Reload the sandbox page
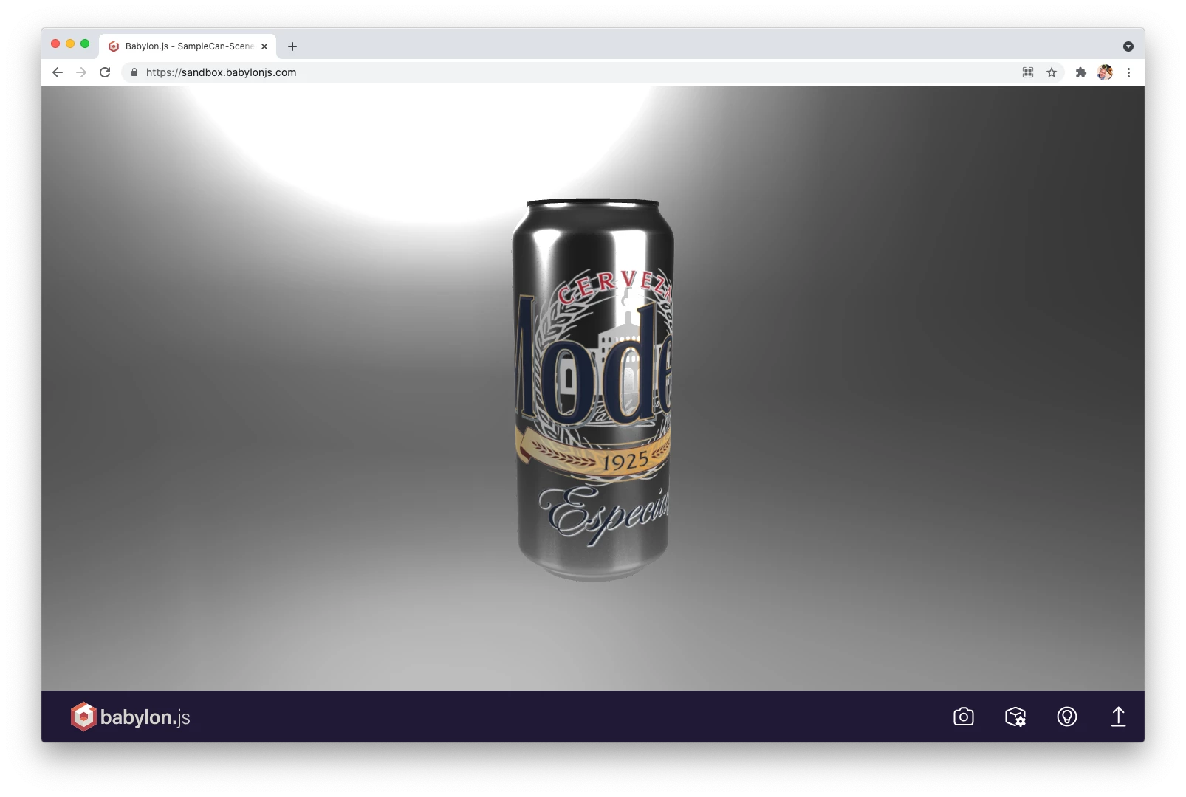This screenshot has height=797, width=1186. pyautogui.click(x=105, y=72)
